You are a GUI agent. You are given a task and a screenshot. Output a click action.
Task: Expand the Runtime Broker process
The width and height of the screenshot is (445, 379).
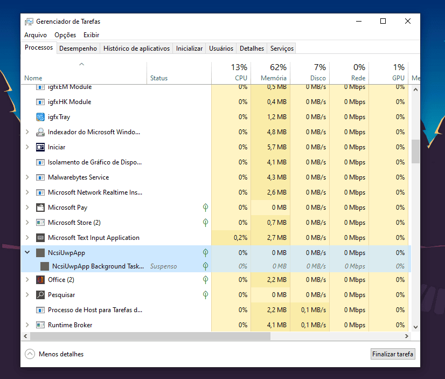(27, 325)
